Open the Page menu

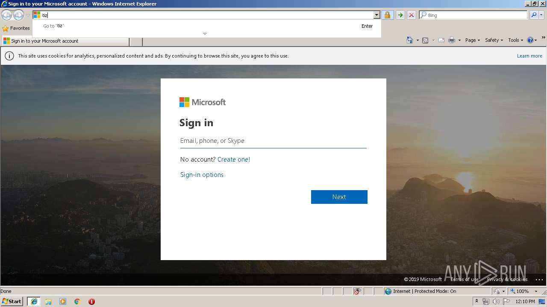pyautogui.click(x=473, y=40)
